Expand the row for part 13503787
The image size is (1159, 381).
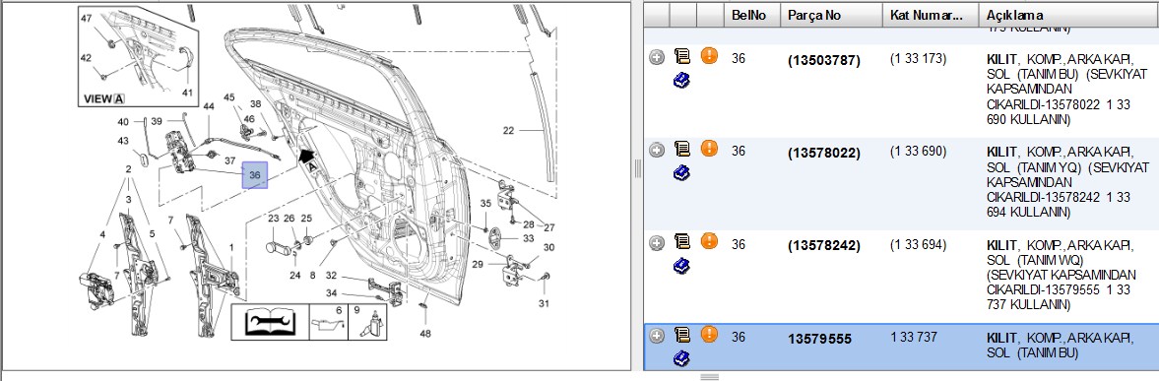pyautogui.click(x=657, y=57)
